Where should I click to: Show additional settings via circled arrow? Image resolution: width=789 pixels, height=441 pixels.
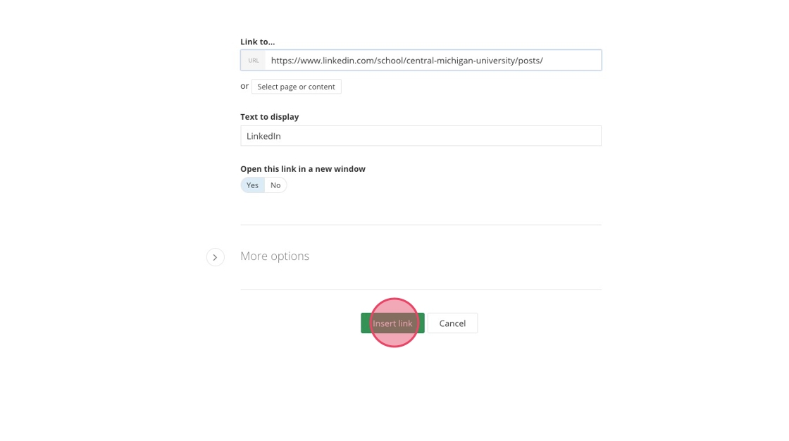(216, 257)
